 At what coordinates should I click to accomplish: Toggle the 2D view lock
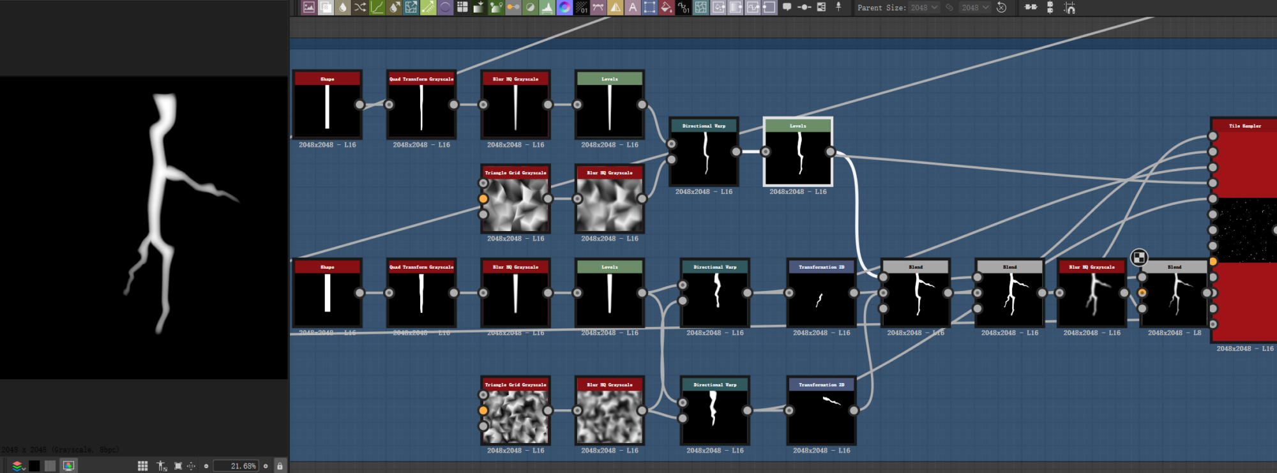280,466
